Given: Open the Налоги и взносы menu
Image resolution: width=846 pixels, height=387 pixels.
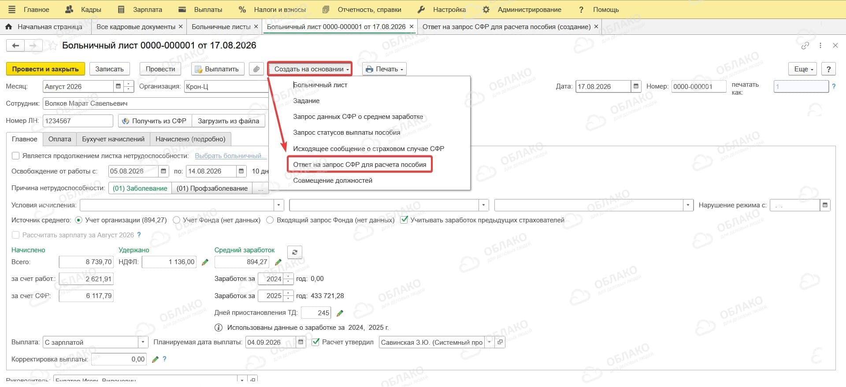Looking at the screenshot, I should point(272,9).
